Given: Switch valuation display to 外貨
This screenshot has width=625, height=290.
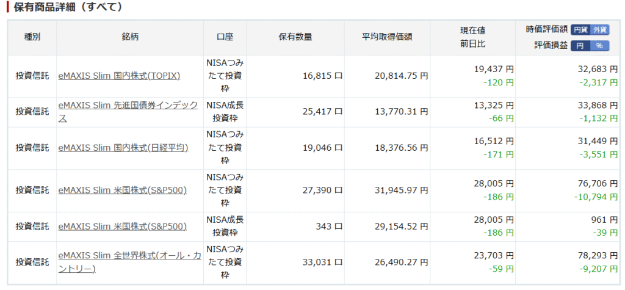Looking at the screenshot, I should 599,29.
